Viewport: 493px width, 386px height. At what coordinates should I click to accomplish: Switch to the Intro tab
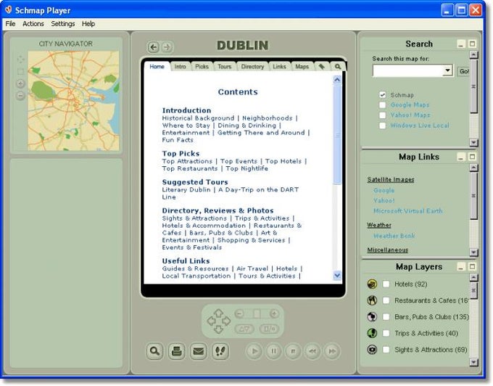point(180,66)
